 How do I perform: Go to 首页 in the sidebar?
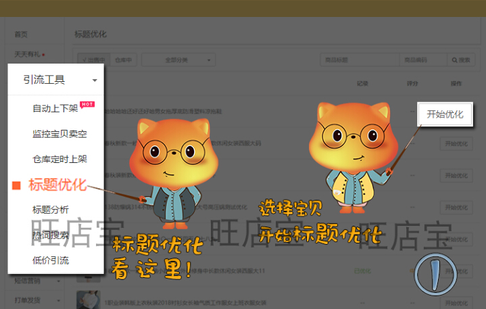(x=21, y=34)
